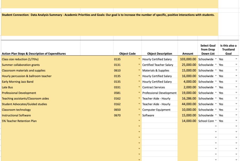Select the 2,000.00 amount cell

188,87
